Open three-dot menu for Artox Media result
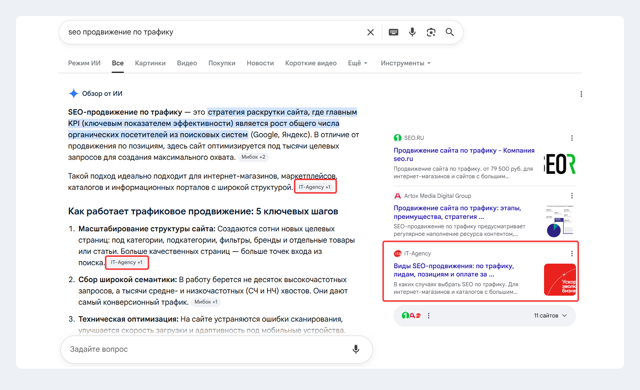 pyautogui.click(x=572, y=196)
